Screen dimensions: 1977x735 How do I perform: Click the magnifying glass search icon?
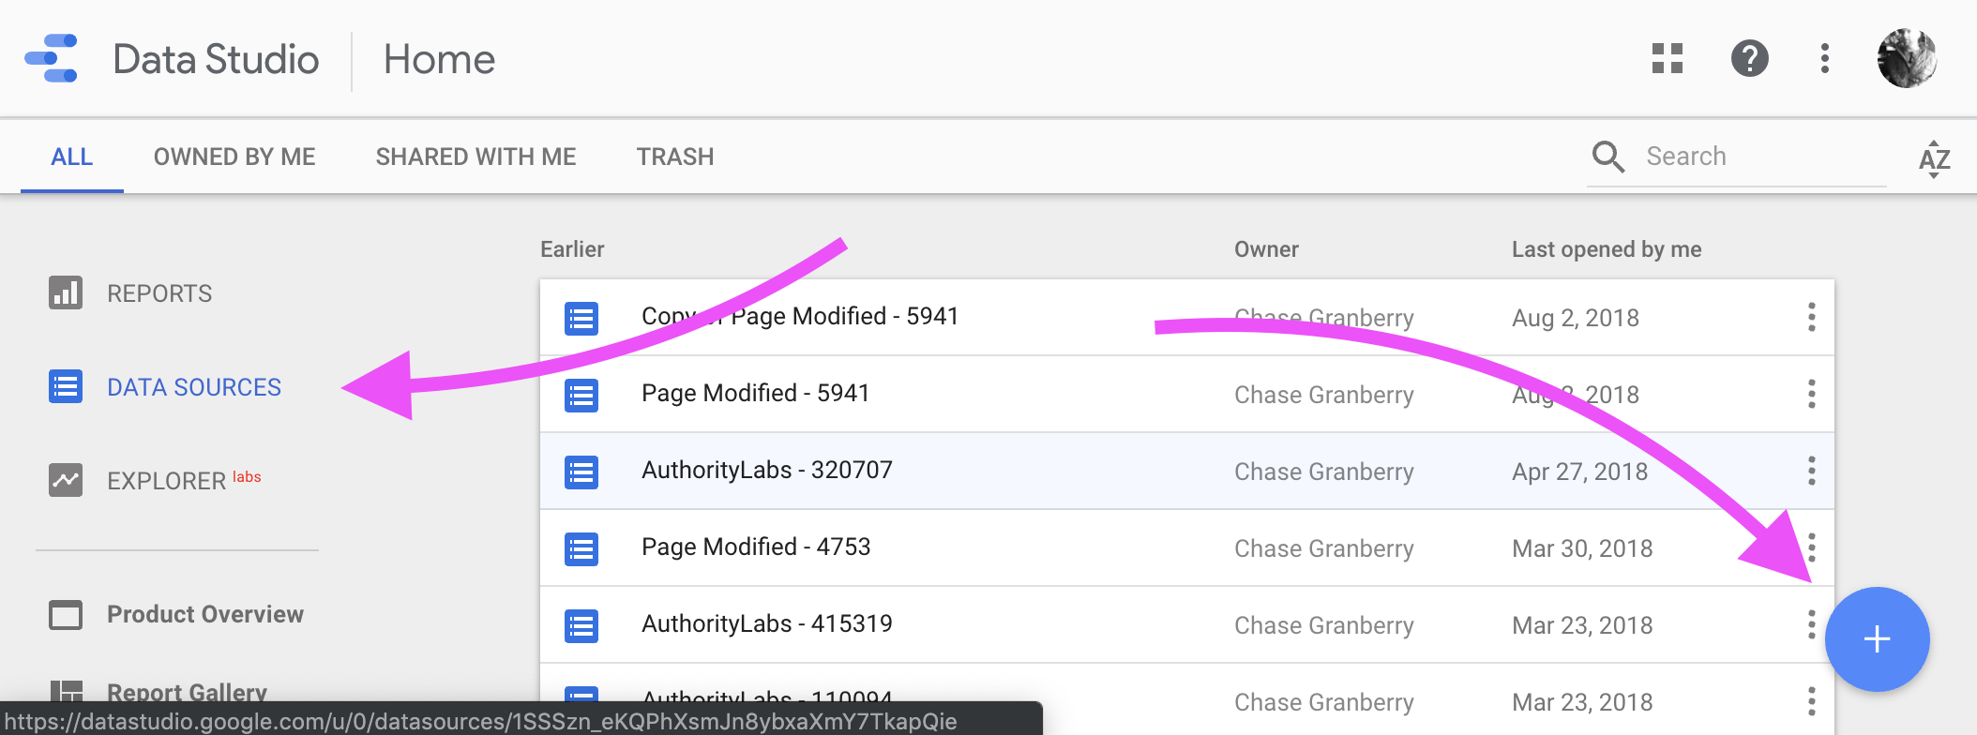pyautogui.click(x=1607, y=157)
